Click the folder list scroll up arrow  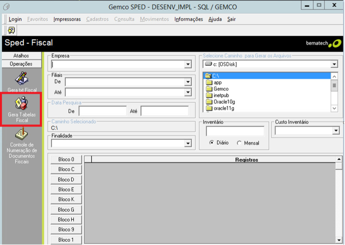pos(334,76)
